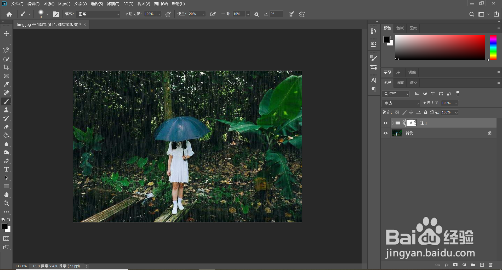Screen dimensions: 502x270
Task: Toggle Quick Mask mode
Action: pyautogui.click(x=6, y=238)
